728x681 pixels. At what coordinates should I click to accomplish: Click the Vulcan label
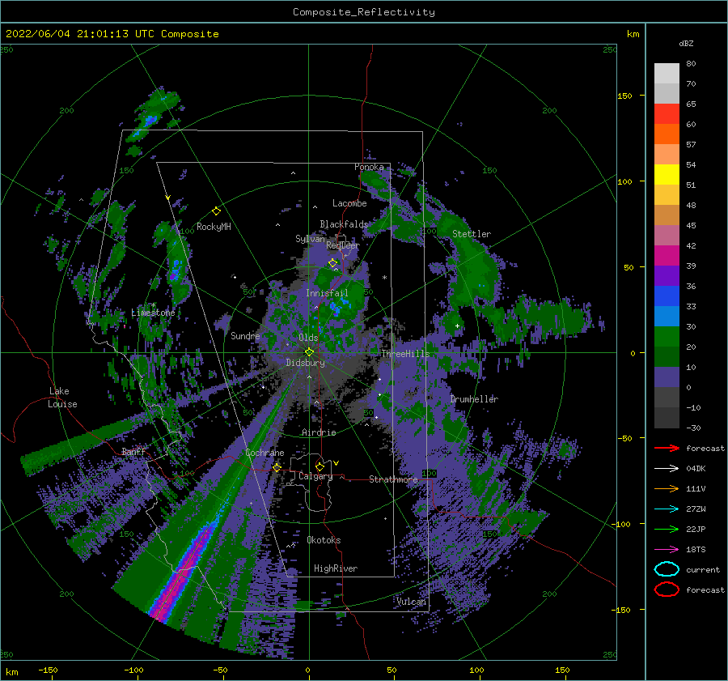[412, 602]
